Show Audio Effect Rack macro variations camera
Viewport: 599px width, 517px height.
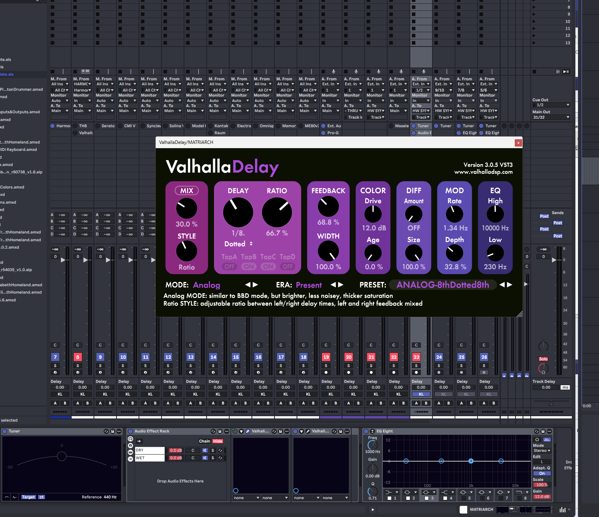[130, 446]
